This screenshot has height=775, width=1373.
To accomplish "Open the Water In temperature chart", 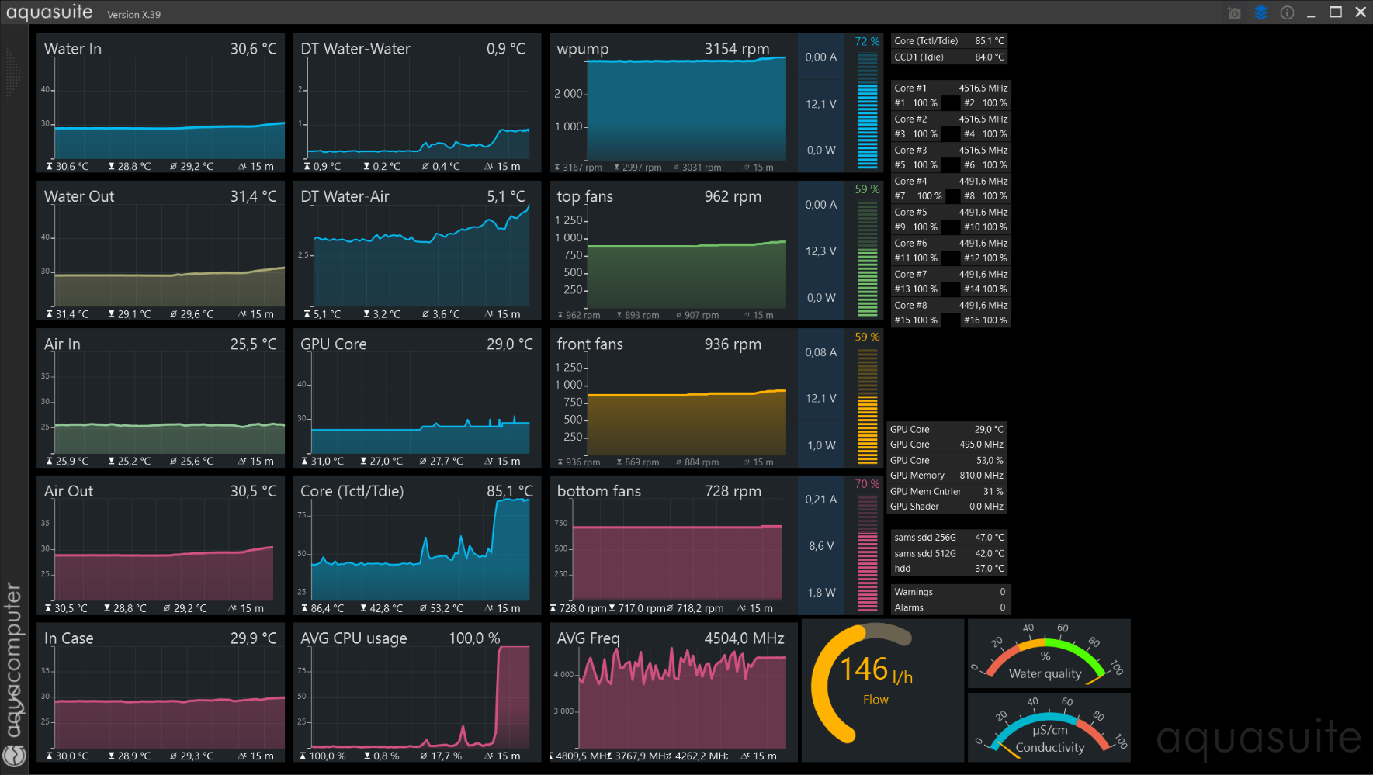I will point(161,103).
